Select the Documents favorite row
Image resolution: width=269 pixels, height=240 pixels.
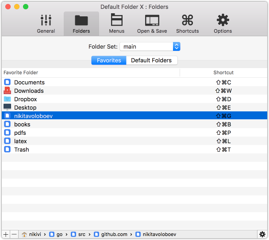(x=134, y=82)
